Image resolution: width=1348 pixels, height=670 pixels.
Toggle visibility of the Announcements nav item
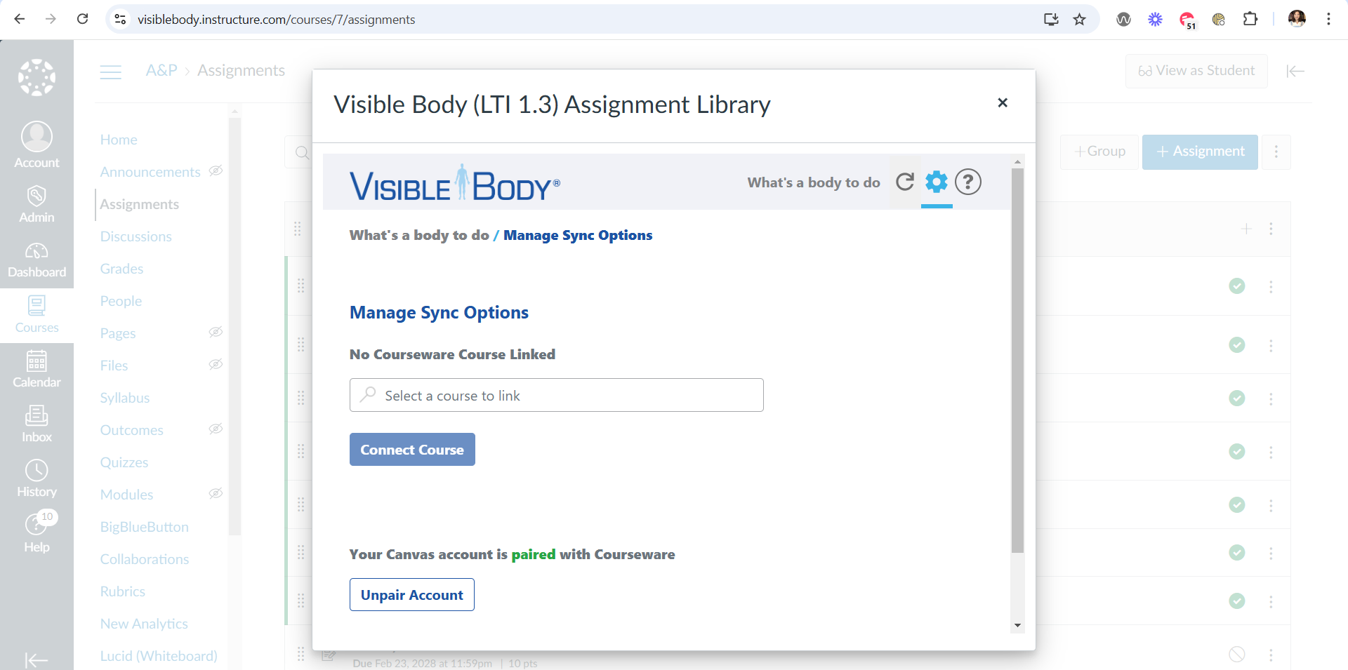[216, 170]
